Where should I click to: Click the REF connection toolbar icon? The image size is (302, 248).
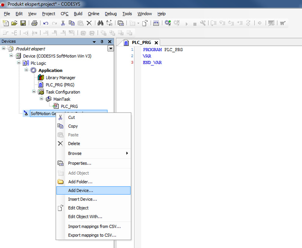[x=72, y=33]
